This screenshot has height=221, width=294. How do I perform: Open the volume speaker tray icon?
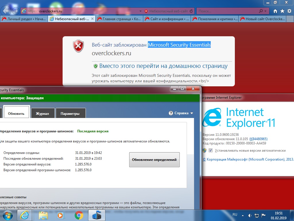(250, 215)
